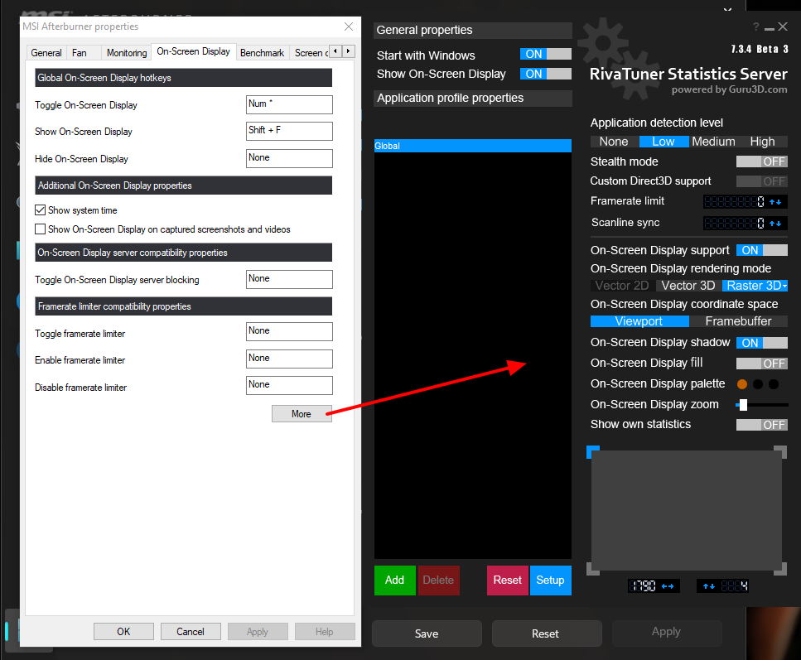Click Hide On-Screen Display hotkey field
This screenshot has height=660, width=801.
pyautogui.click(x=289, y=158)
